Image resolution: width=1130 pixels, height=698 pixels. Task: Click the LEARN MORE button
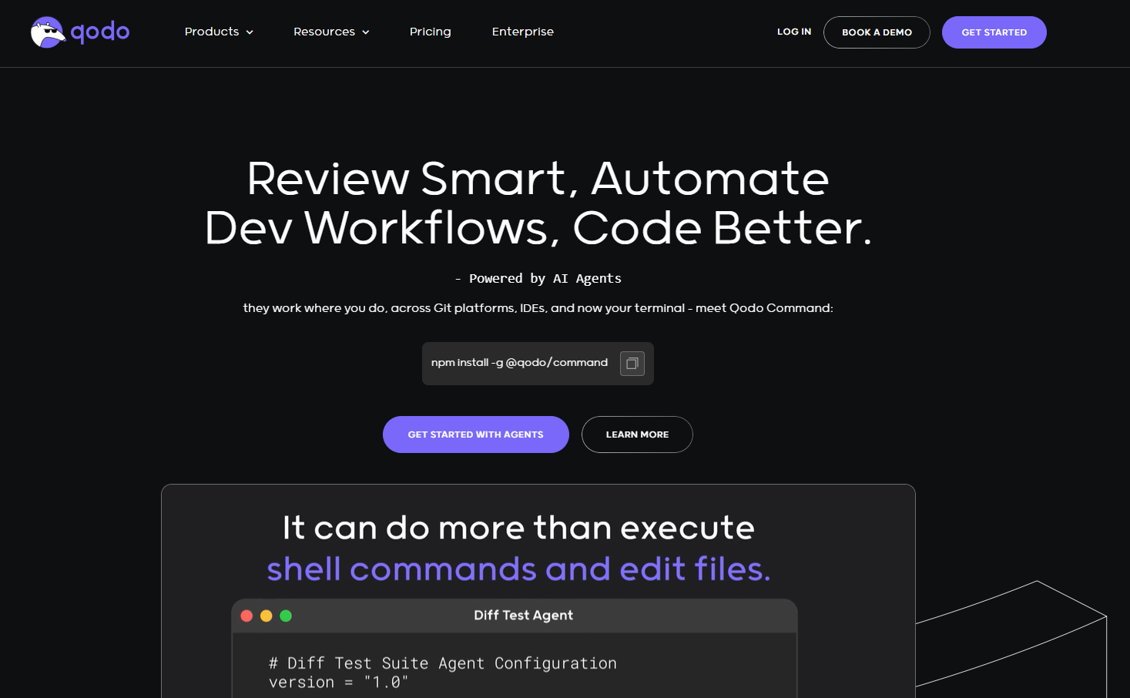[637, 435]
